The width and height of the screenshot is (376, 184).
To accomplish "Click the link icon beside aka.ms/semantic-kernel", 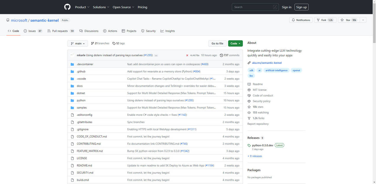I will coord(249,63).
